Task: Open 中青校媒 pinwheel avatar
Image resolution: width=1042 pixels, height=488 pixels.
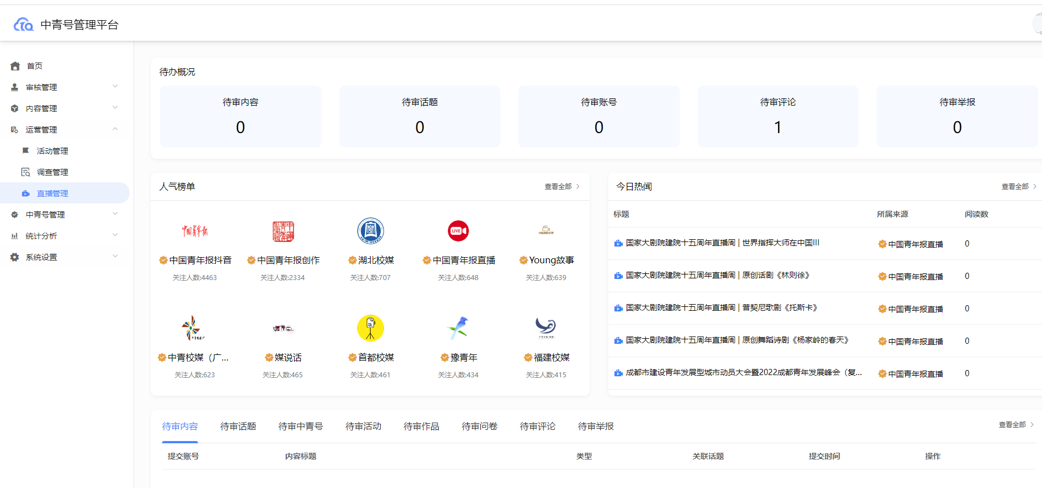Action: pyautogui.click(x=193, y=328)
